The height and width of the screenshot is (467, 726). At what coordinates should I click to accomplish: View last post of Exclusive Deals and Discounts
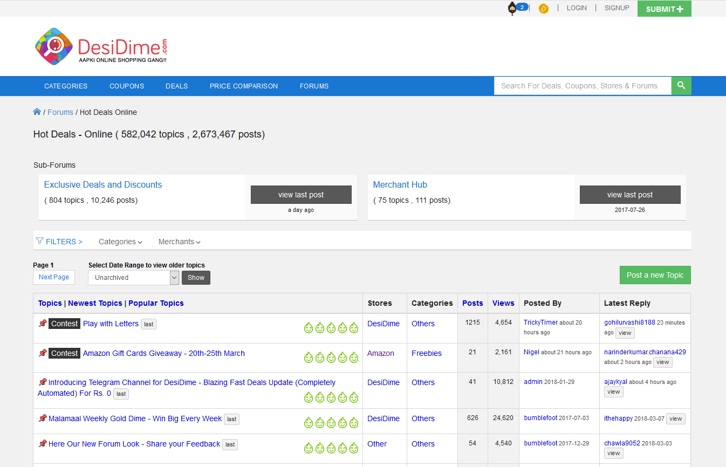tap(301, 195)
